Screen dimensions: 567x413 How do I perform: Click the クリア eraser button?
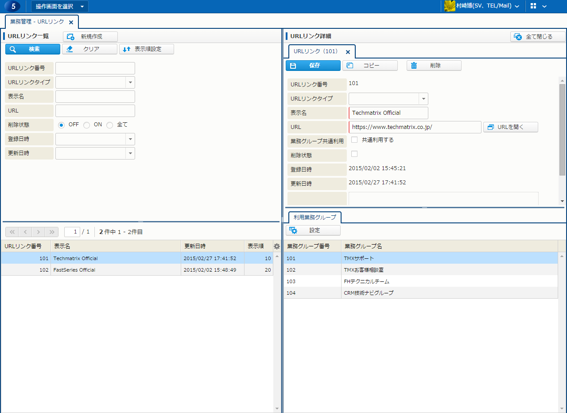tap(89, 49)
